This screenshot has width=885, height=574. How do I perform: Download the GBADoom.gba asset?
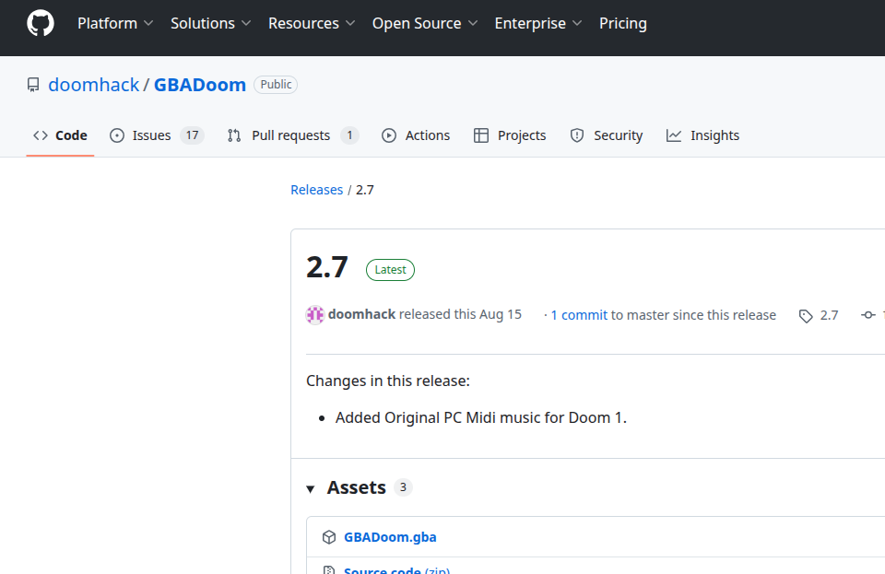point(390,537)
